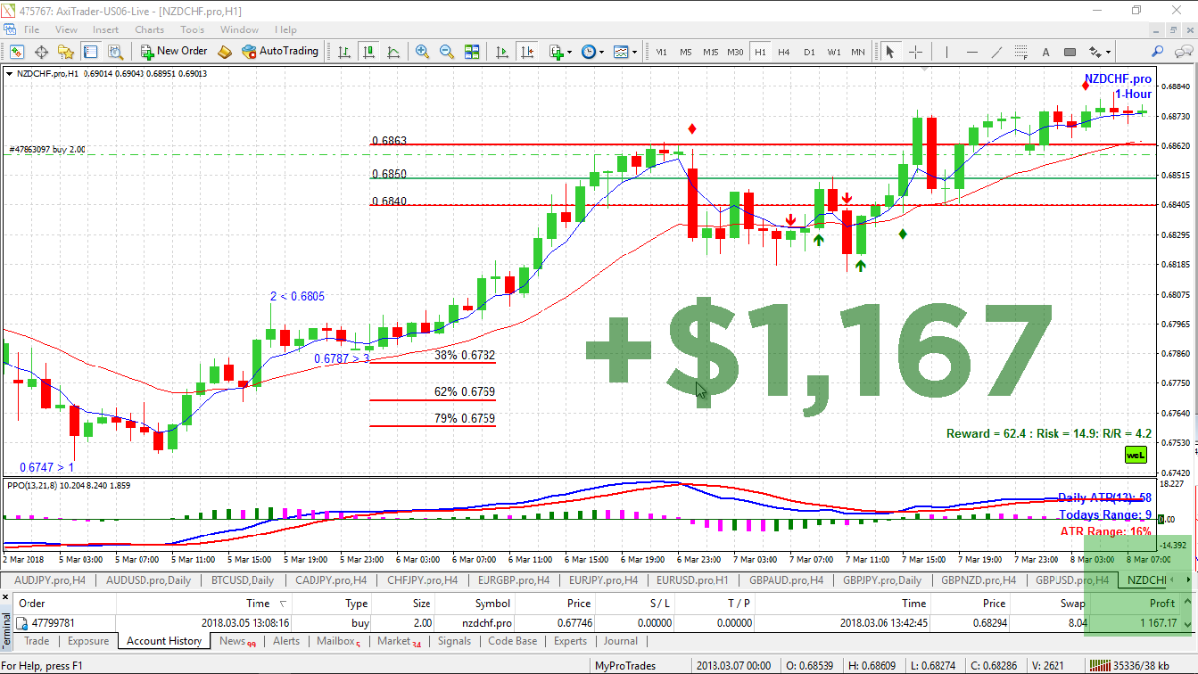Open the Journal terminal tab
Screen dimensions: 1198x674
(621, 641)
